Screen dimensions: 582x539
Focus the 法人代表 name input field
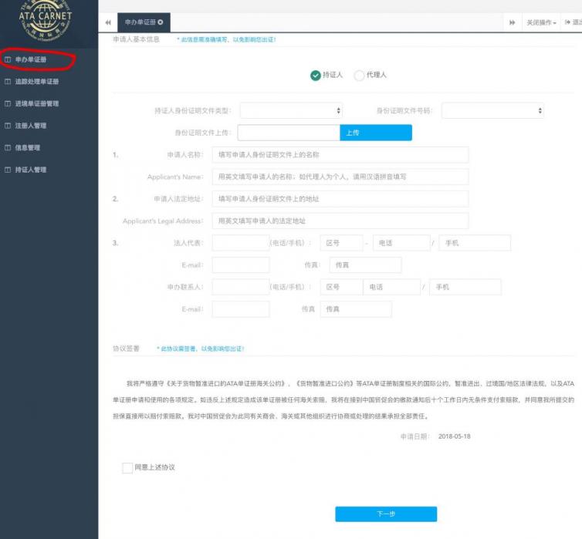[241, 243]
